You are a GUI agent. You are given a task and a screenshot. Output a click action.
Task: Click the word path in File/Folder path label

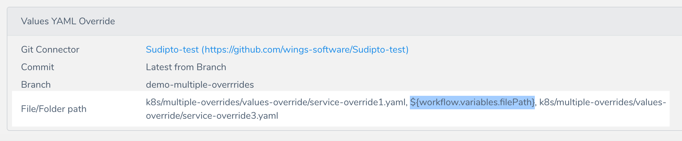coord(77,109)
